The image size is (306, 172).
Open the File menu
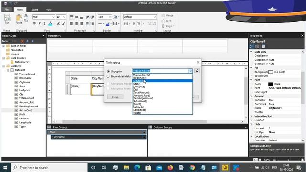tap(7, 10)
